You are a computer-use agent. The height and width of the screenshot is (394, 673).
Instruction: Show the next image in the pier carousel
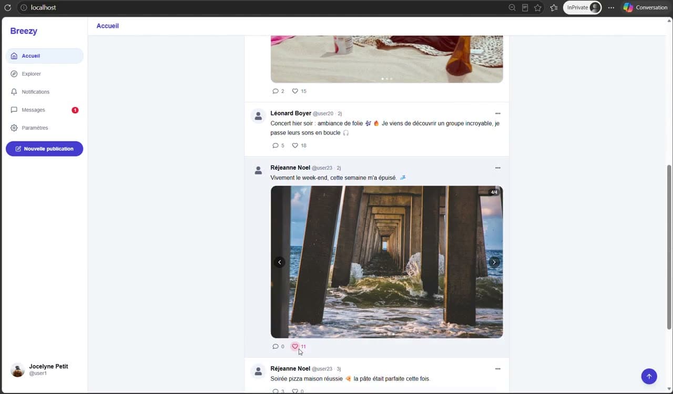[494, 262]
